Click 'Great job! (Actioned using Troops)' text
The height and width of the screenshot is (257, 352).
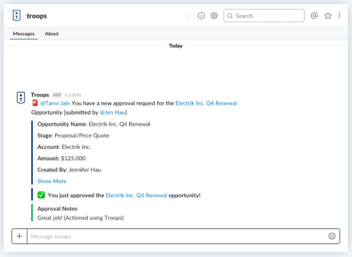(80, 218)
